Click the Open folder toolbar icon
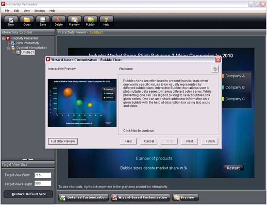The width and height of the screenshot is (267, 205). click(27, 21)
